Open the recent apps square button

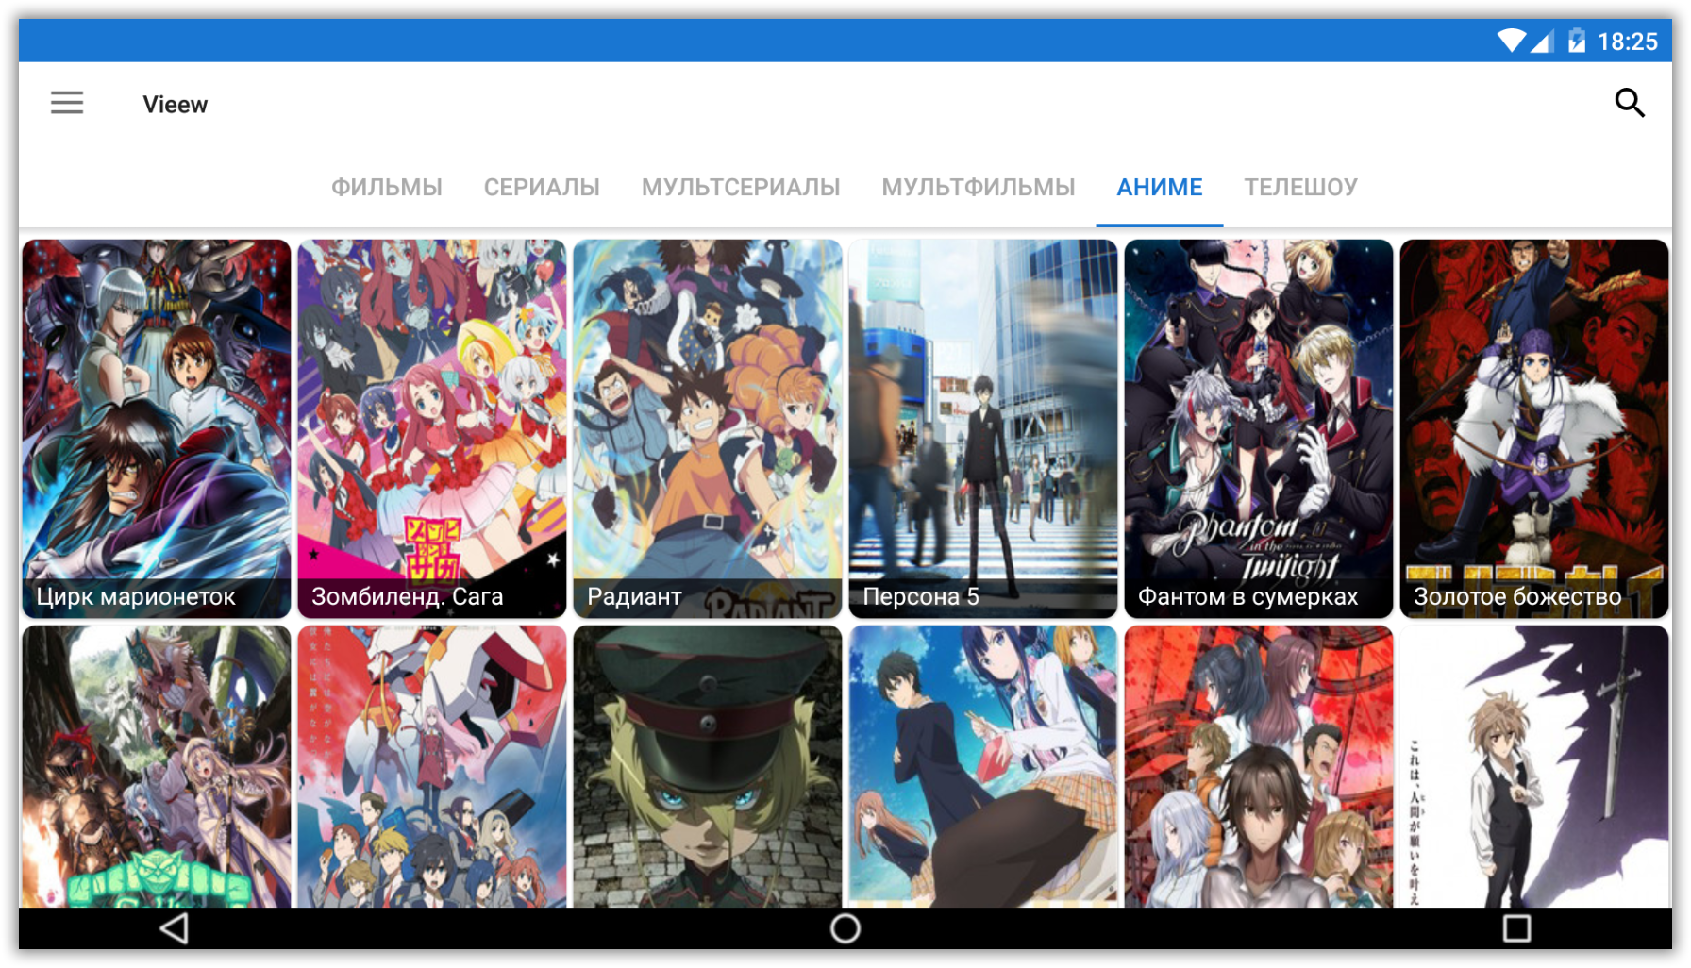[x=1516, y=928]
